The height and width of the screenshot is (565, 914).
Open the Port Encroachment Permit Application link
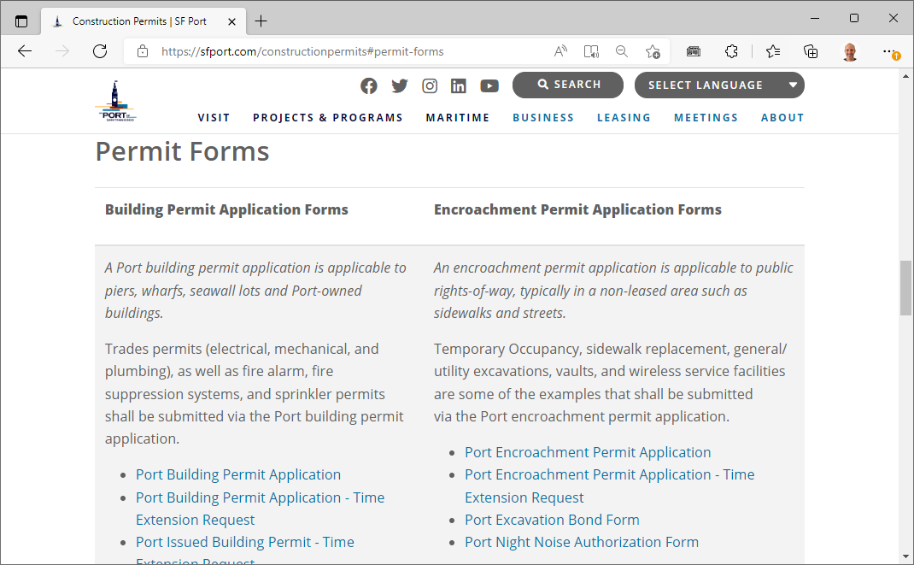tap(588, 451)
